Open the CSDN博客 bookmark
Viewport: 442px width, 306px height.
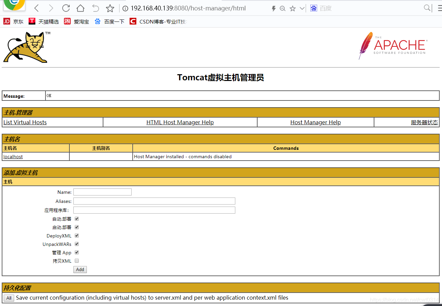tap(158, 21)
